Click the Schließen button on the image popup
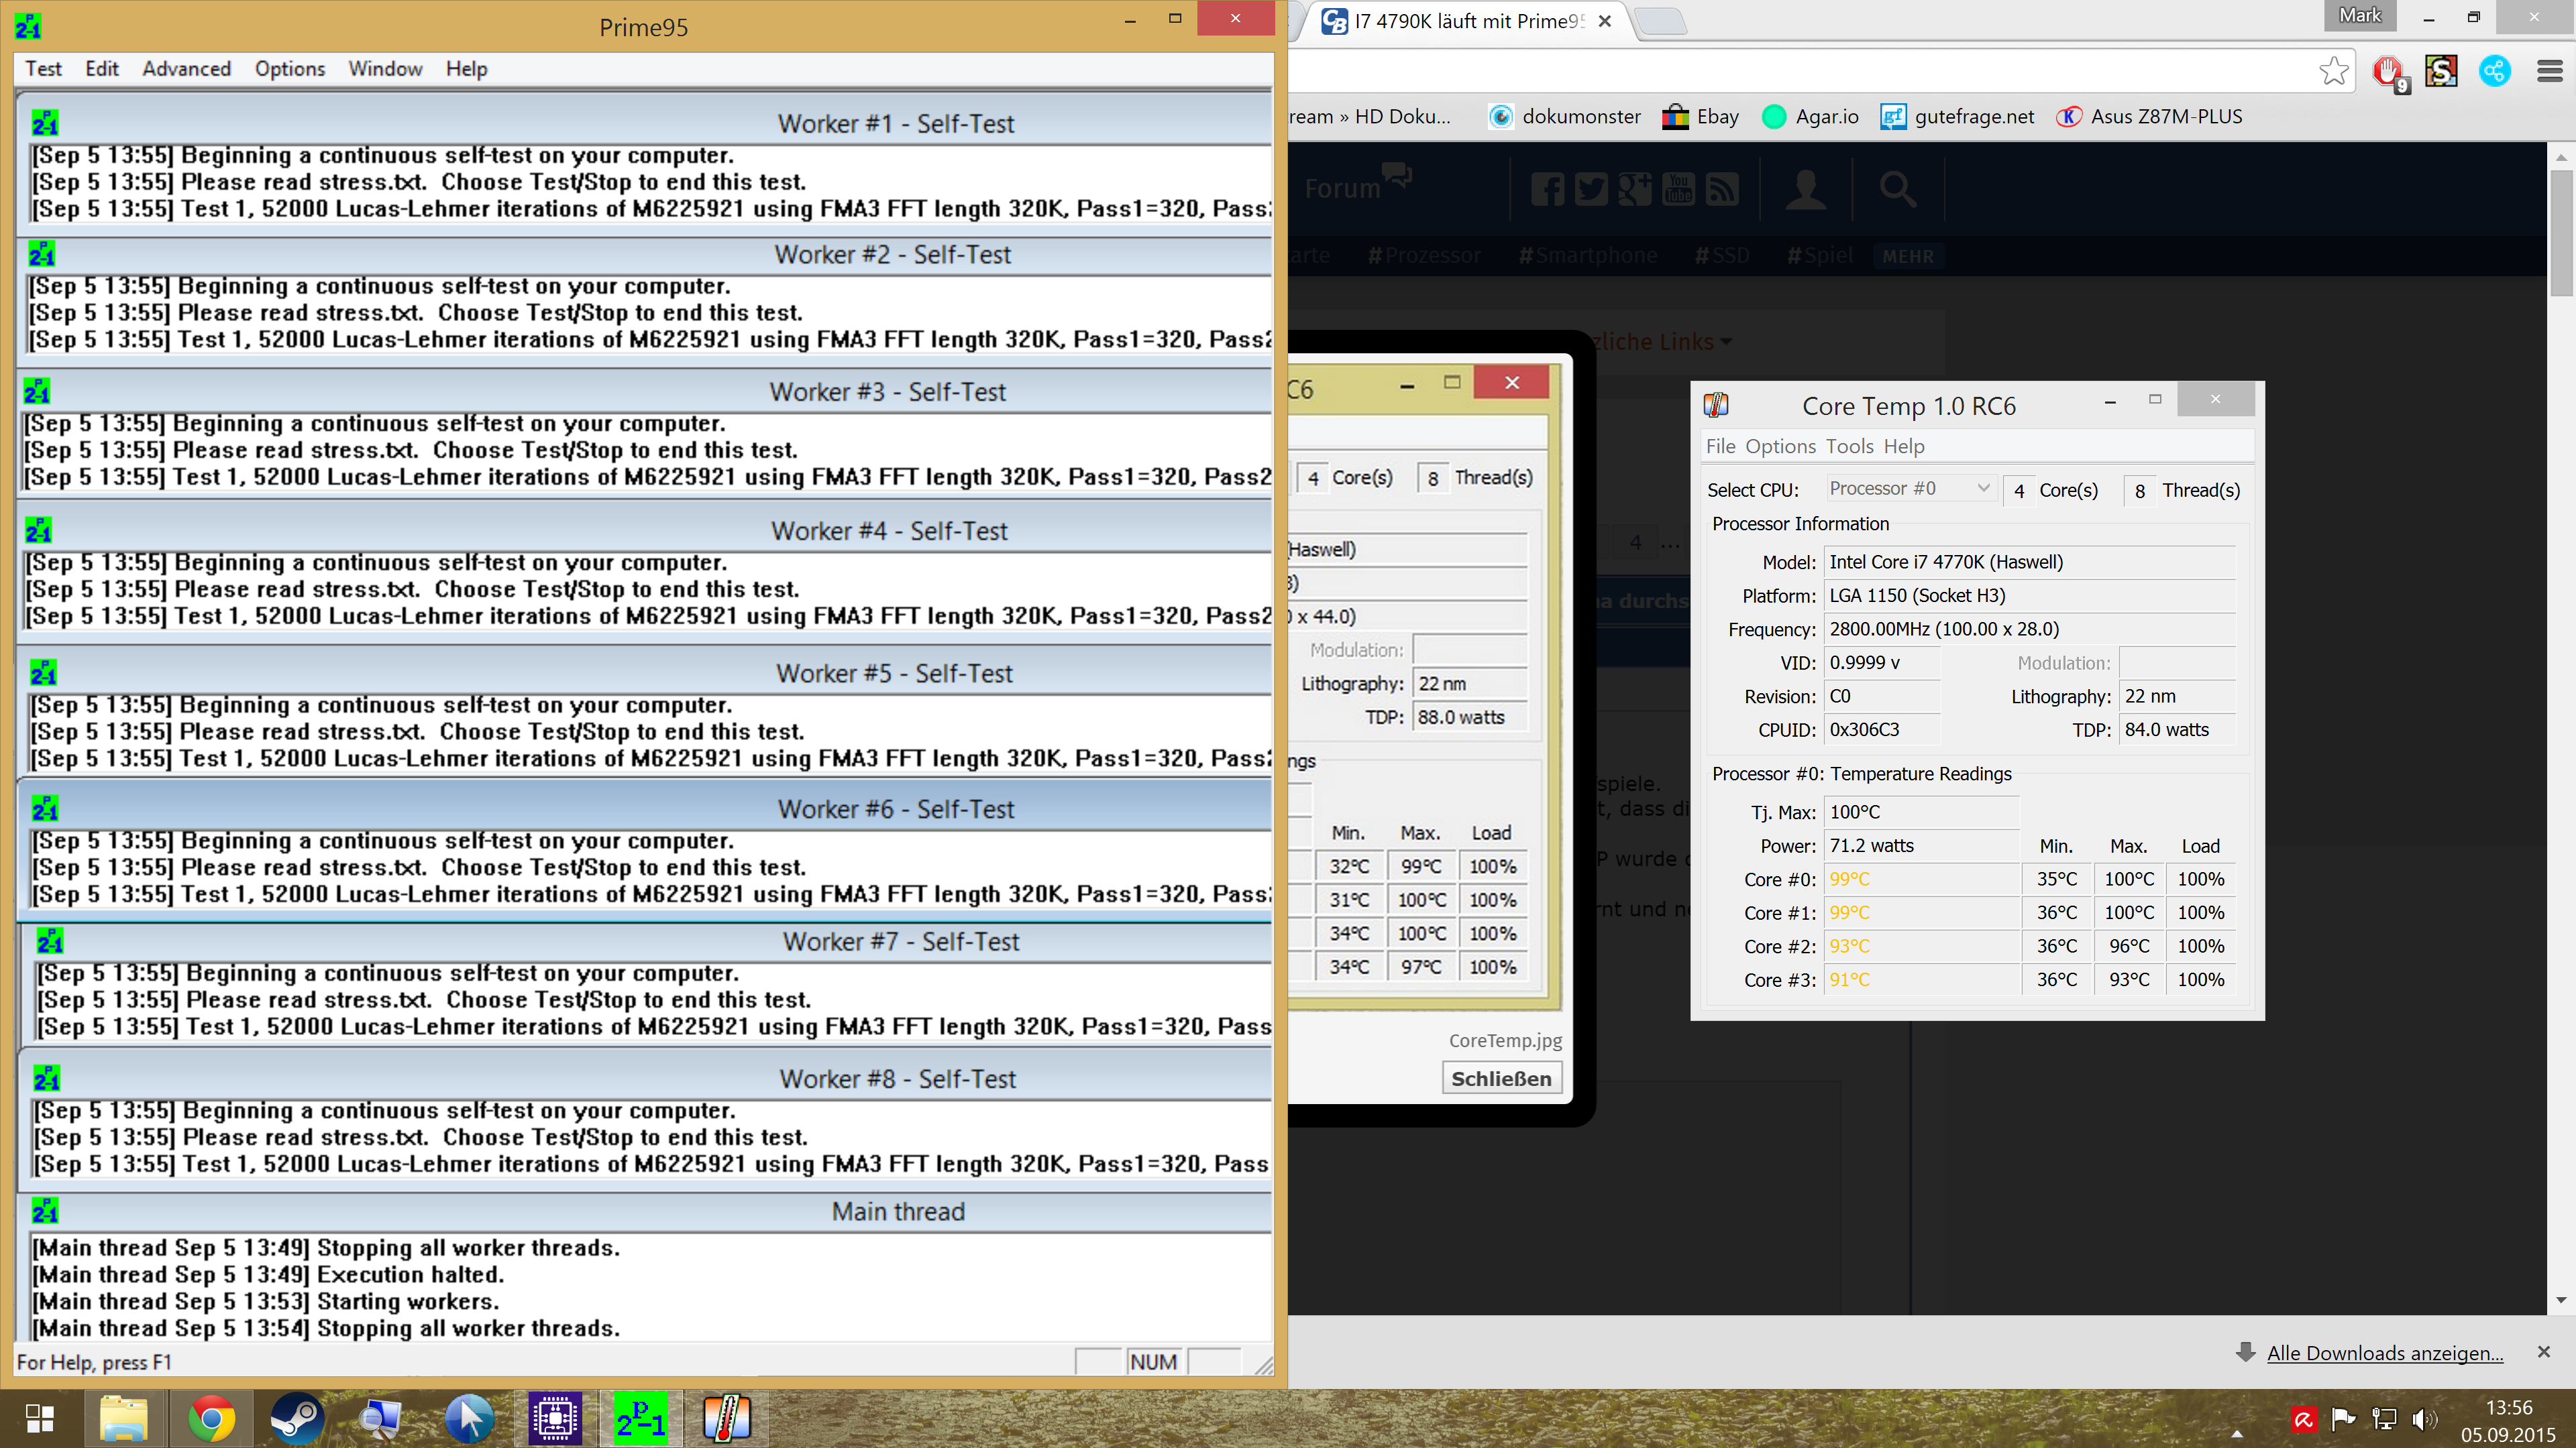 (1501, 1078)
